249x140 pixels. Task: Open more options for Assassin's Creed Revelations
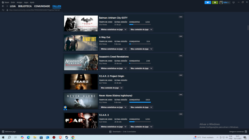coord(181,56)
